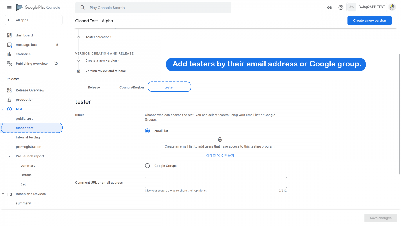View statistics from the sidebar
Screen dimensions: 401x226
[23, 54]
